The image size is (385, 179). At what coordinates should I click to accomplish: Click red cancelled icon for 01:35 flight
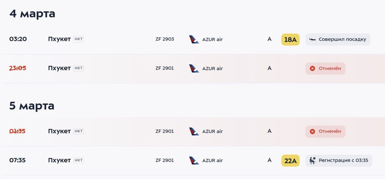pos(312,131)
